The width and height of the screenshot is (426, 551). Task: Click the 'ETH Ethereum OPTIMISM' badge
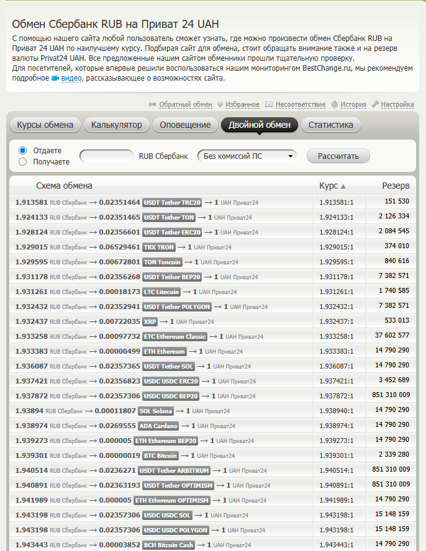(172, 500)
